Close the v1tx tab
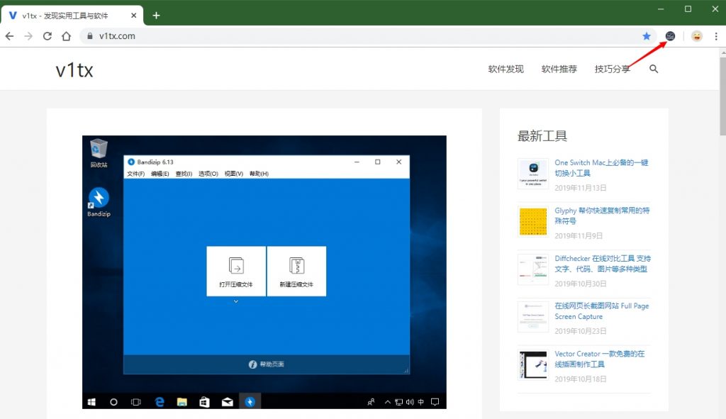 (x=133, y=16)
